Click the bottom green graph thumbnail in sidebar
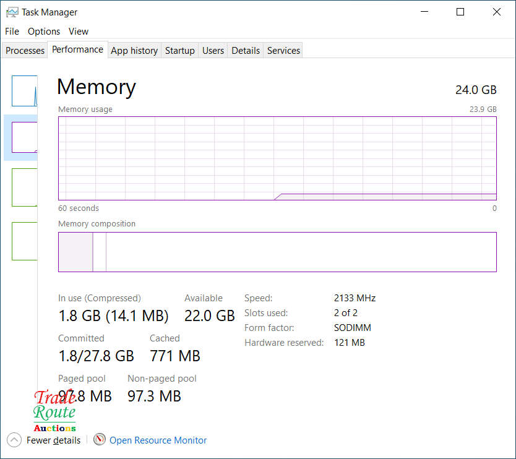 (x=25, y=241)
